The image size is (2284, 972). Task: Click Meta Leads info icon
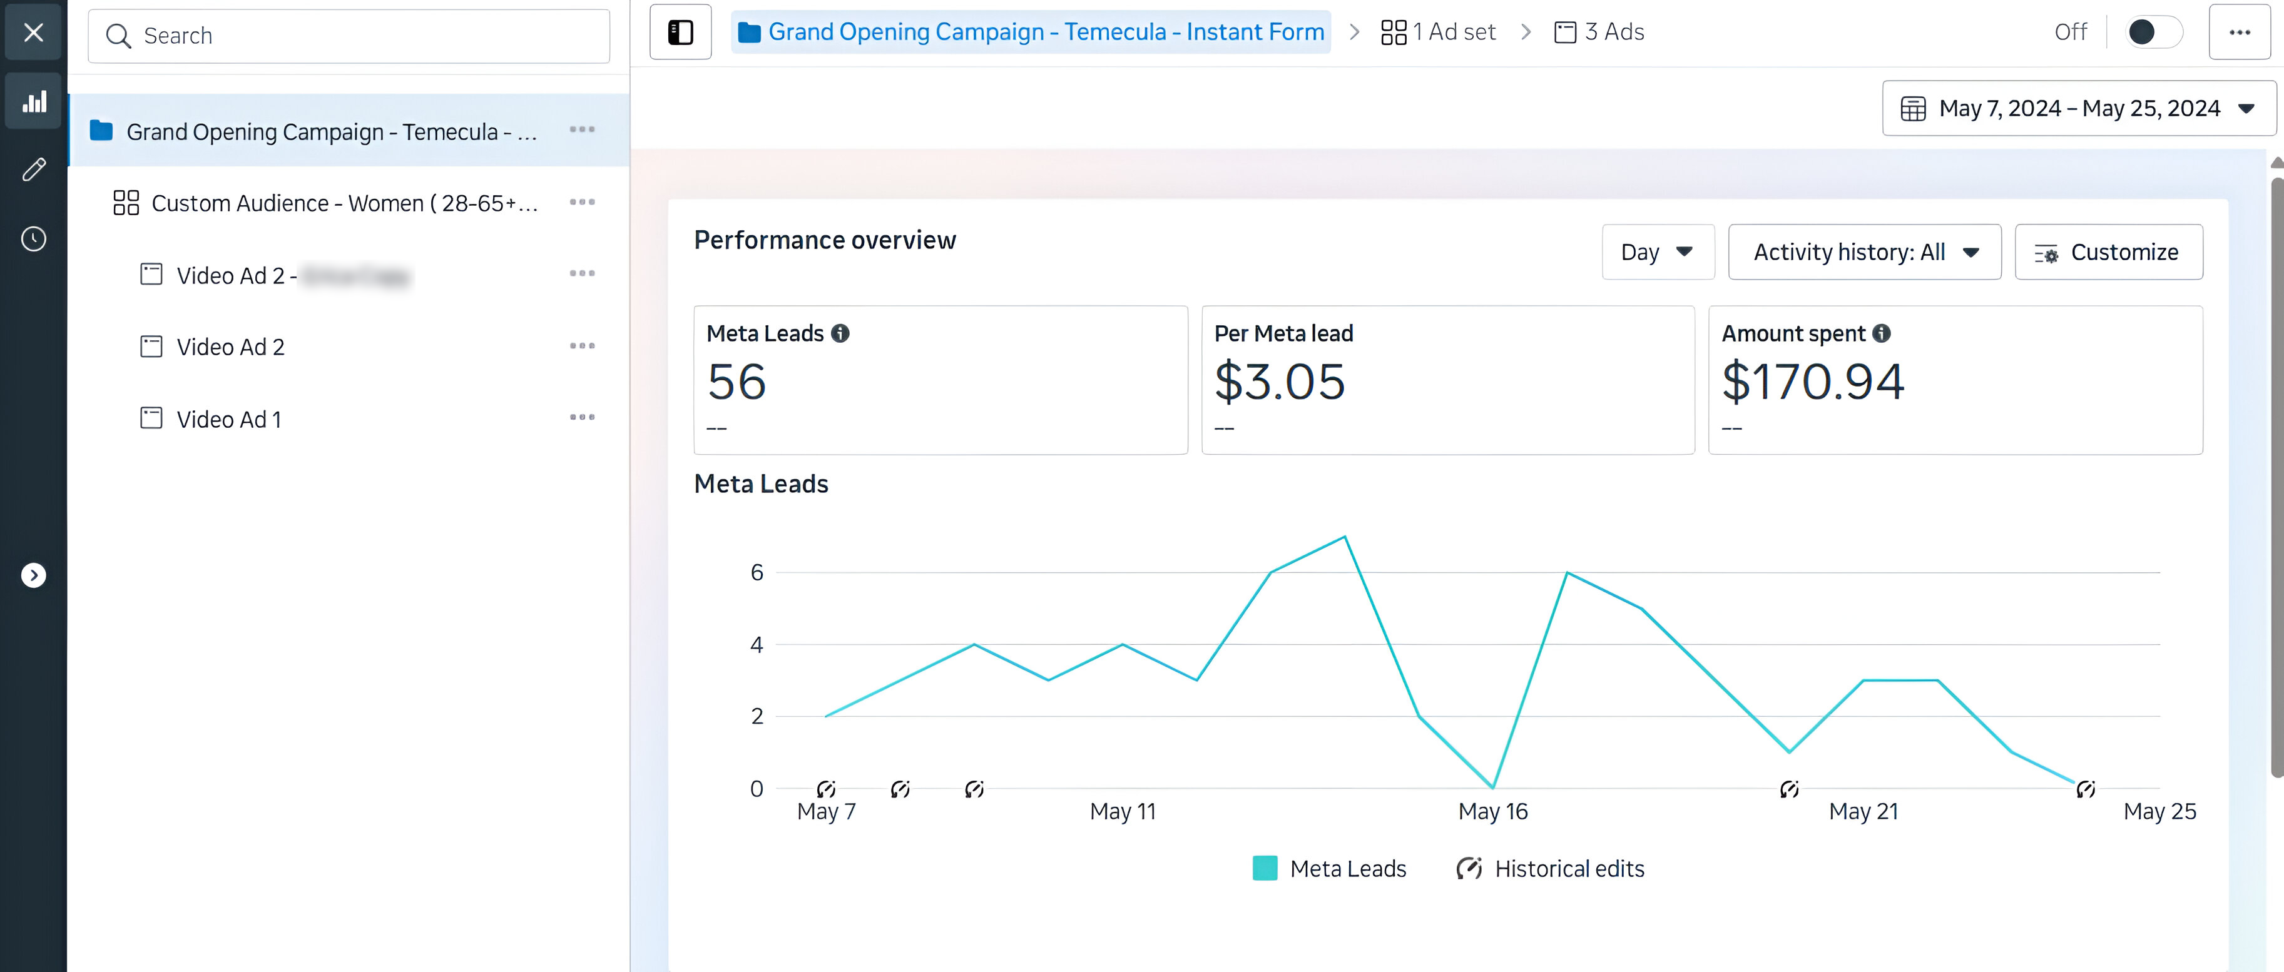coord(840,333)
